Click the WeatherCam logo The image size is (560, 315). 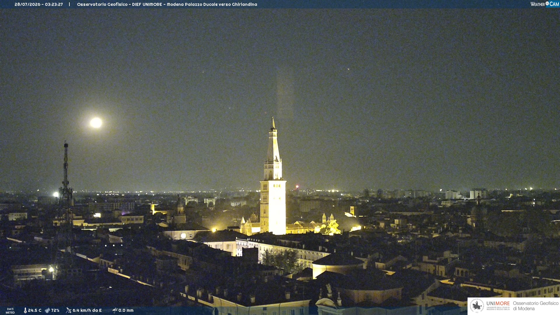coord(545,4)
